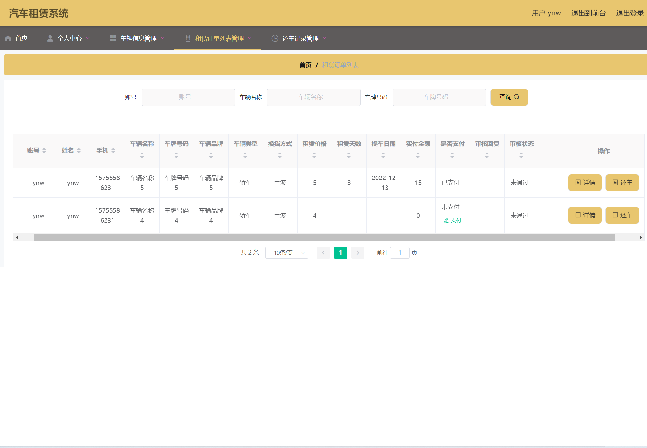647x448 pixels.
Task: Open the 租赁订单列表管理 menu tab
Action: tap(219, 38)
